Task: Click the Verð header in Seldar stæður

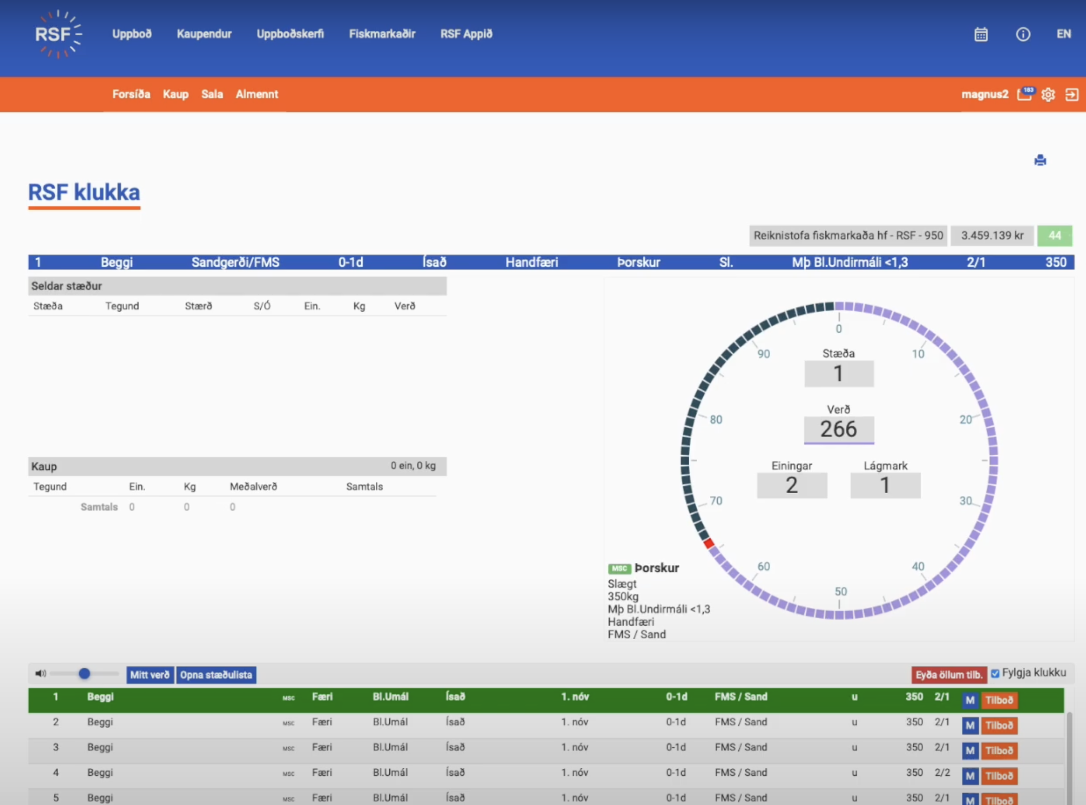Action: 405,306
